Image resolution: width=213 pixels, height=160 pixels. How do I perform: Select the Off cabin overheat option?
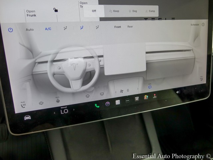click(x=94, y=11)
